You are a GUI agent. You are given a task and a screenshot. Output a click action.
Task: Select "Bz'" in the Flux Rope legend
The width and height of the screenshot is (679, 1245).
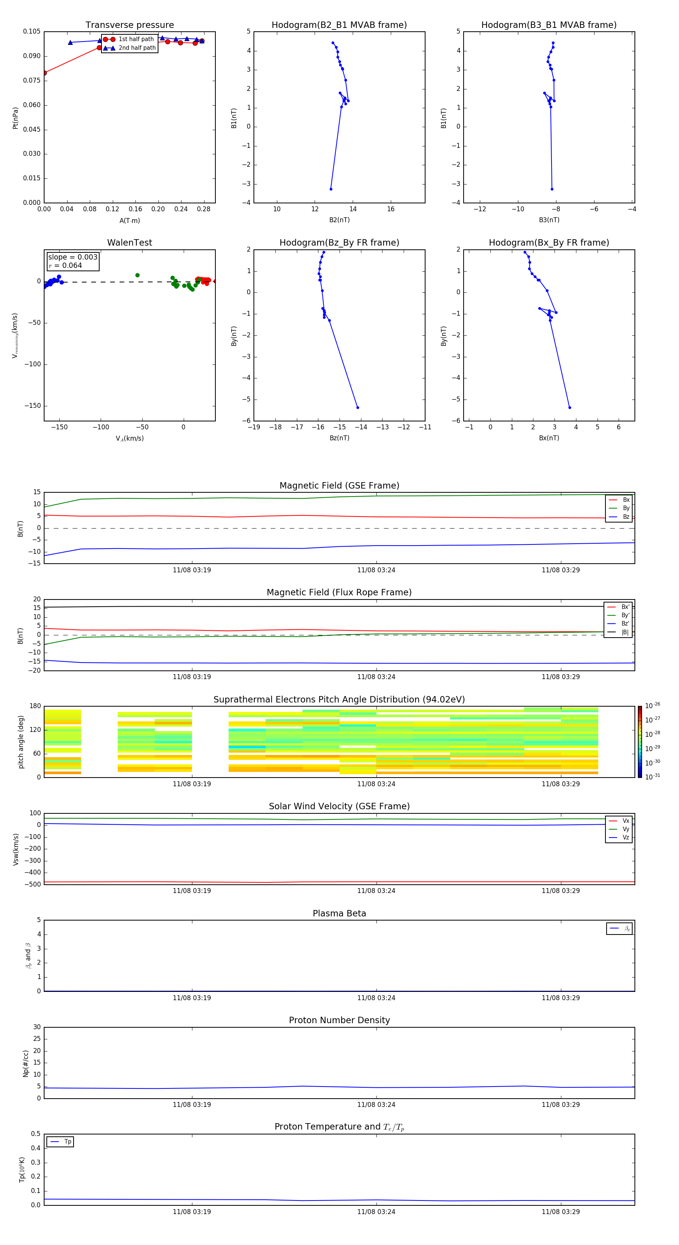pyautogui.click(x=618, y=624)
